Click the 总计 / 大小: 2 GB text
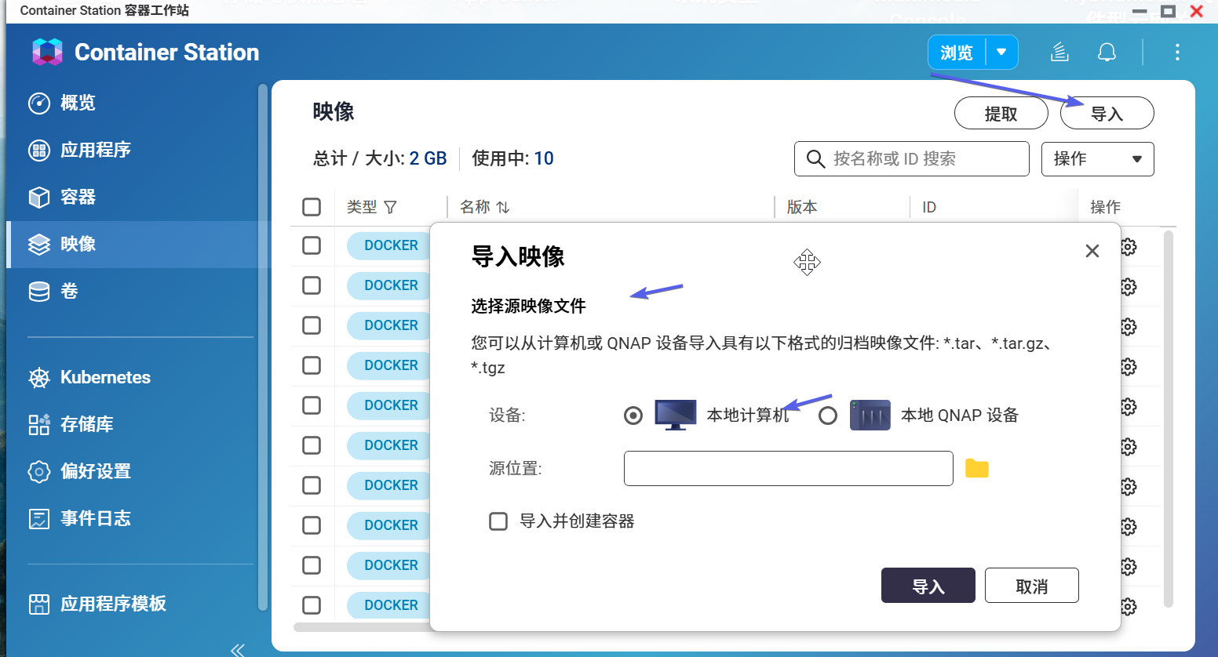Image resolution: width=1218 pixels, height=657 pixels. 380,158
